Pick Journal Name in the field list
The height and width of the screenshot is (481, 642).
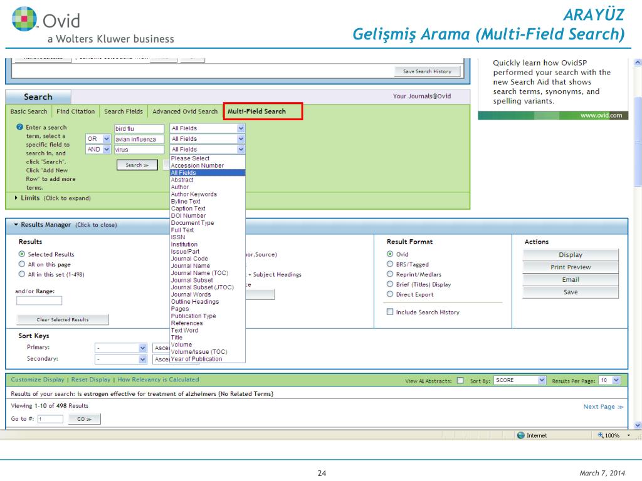[x=208, y=266]
